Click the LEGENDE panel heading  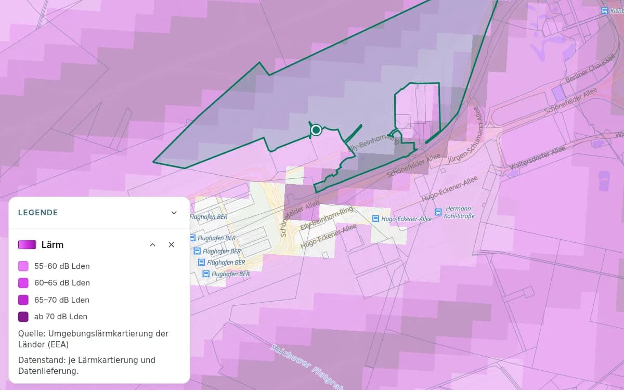[x=38, y=213]
